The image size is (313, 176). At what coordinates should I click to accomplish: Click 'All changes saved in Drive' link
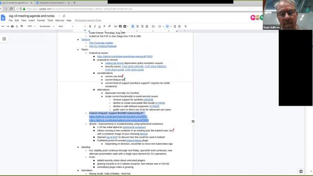point(88,21)
